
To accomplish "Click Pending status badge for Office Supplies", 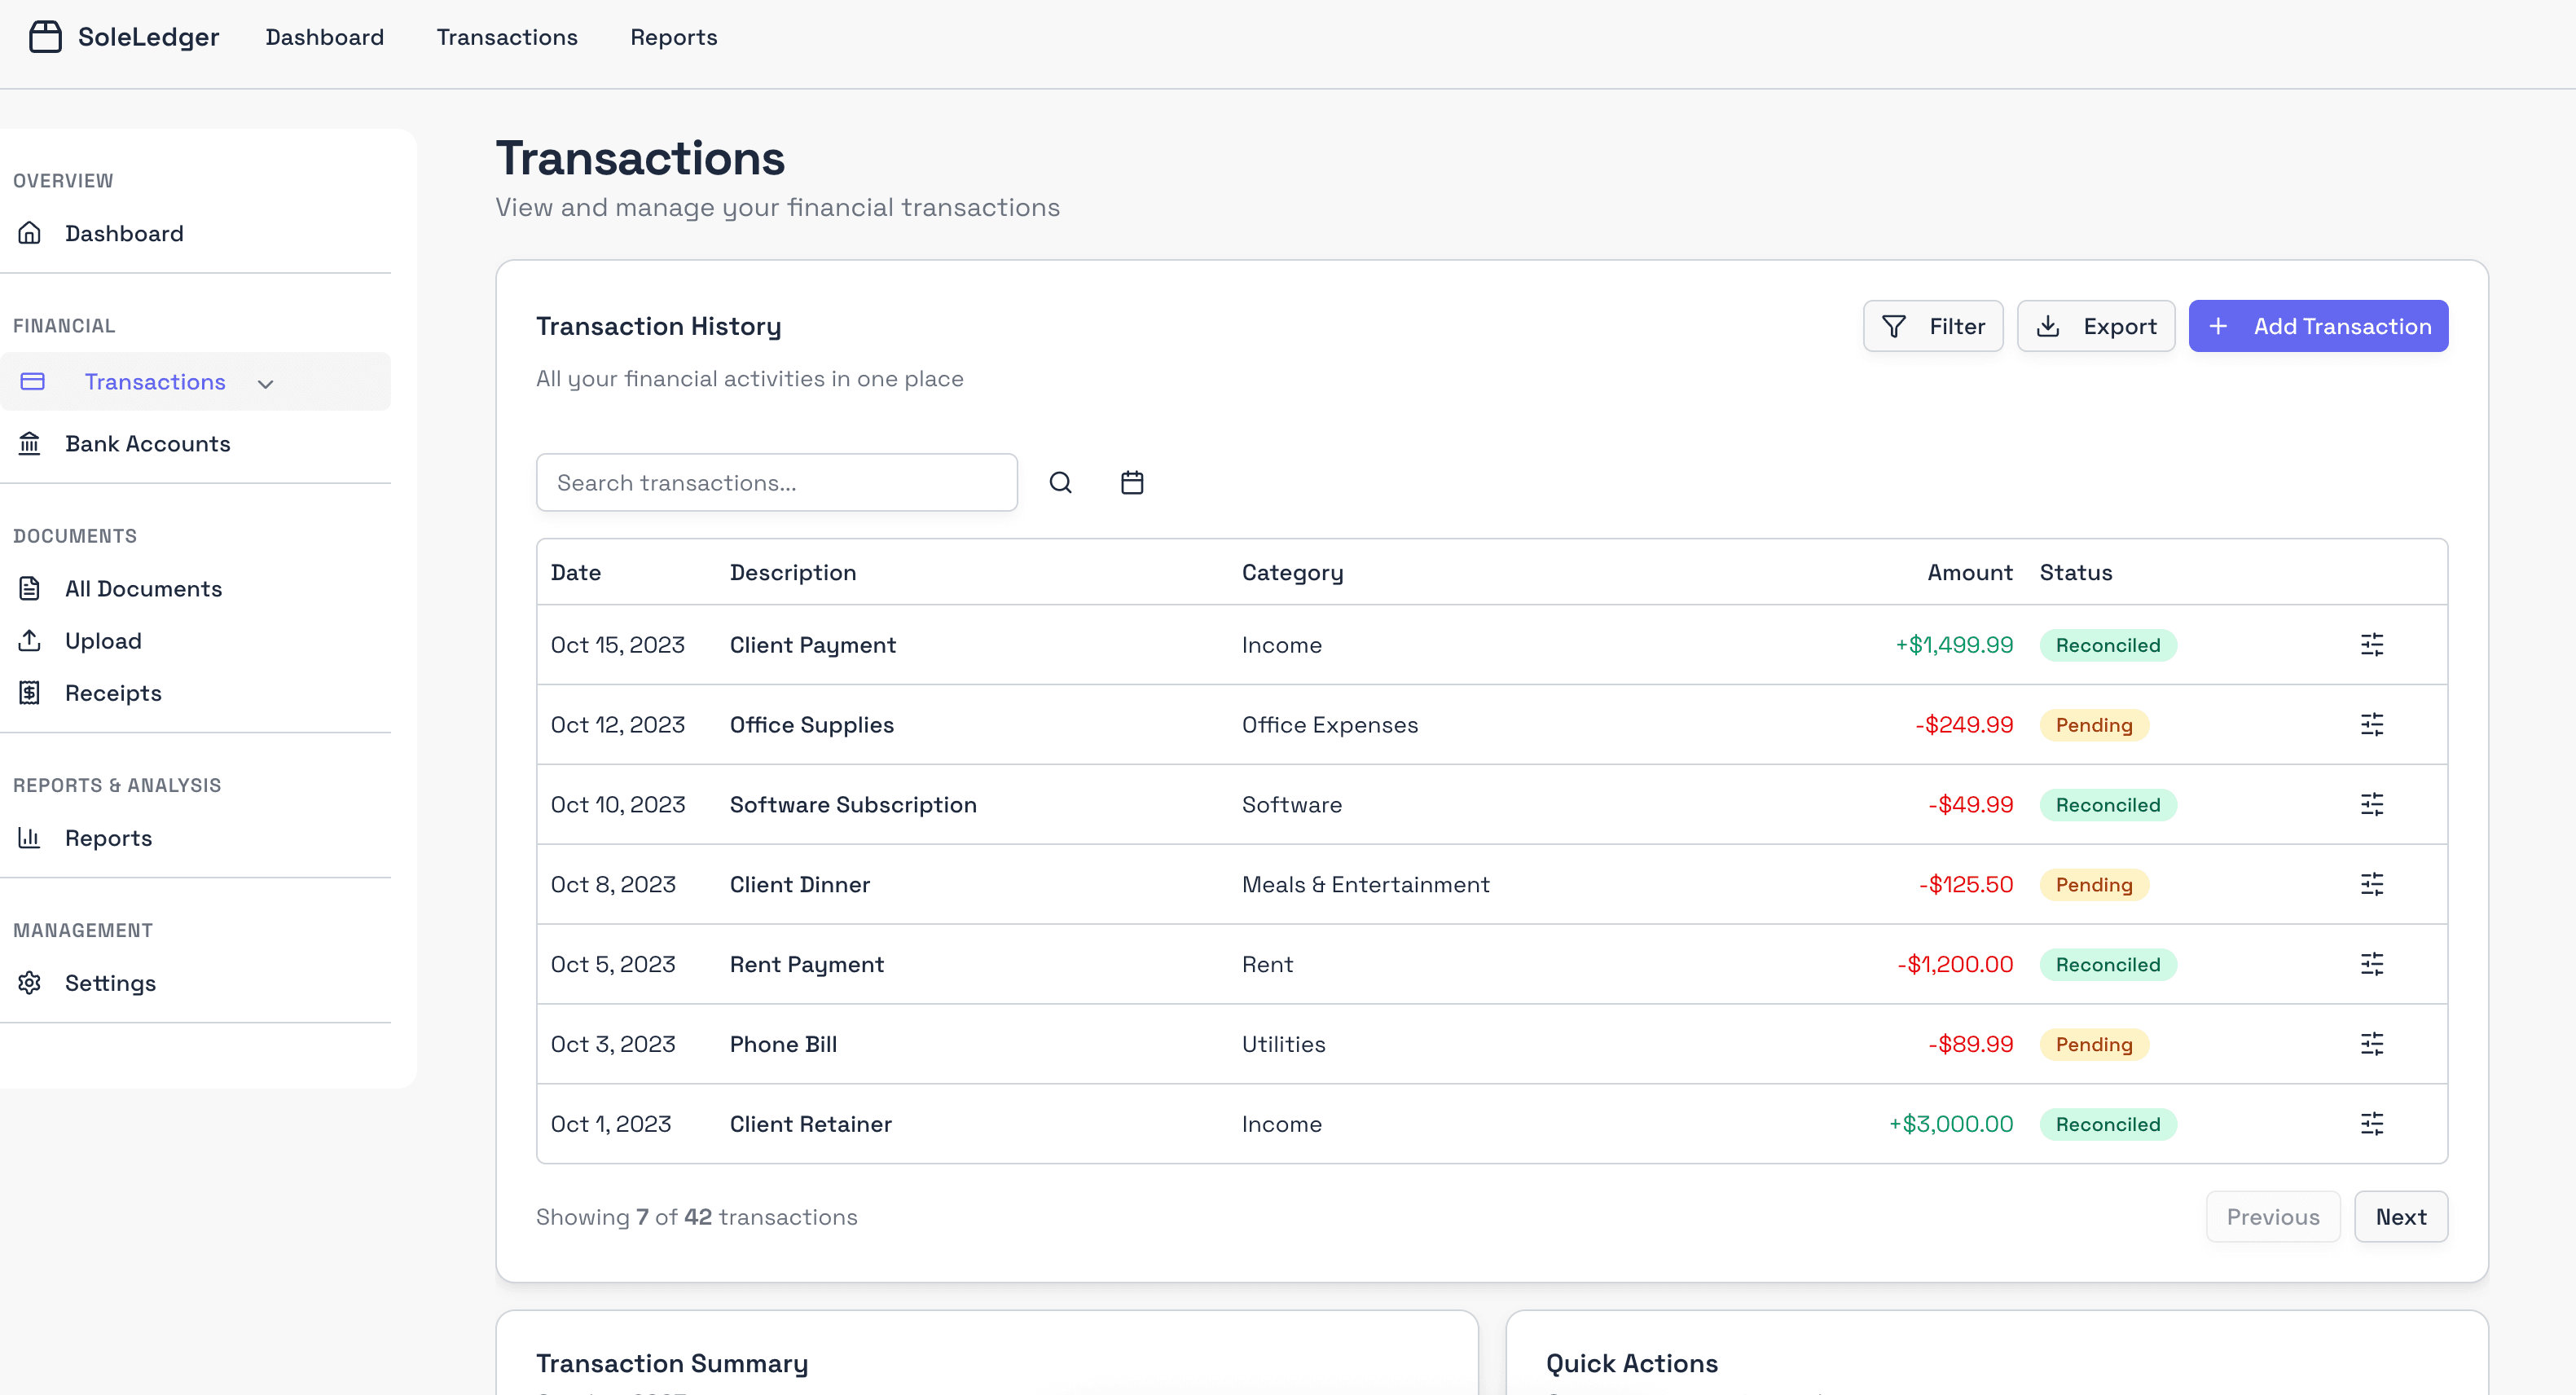I will (x=2093, y=725).
